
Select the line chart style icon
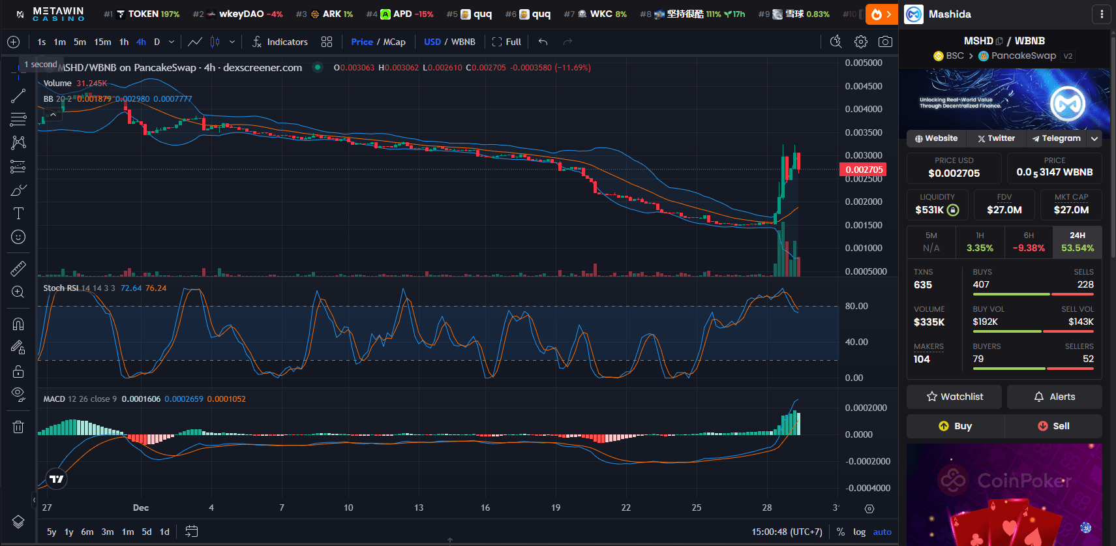pos(195,42)
